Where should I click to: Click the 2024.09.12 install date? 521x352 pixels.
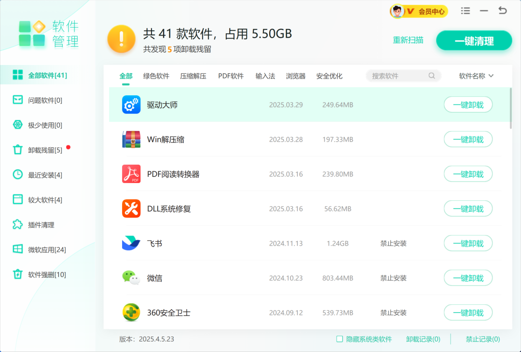tap(286, 313)
